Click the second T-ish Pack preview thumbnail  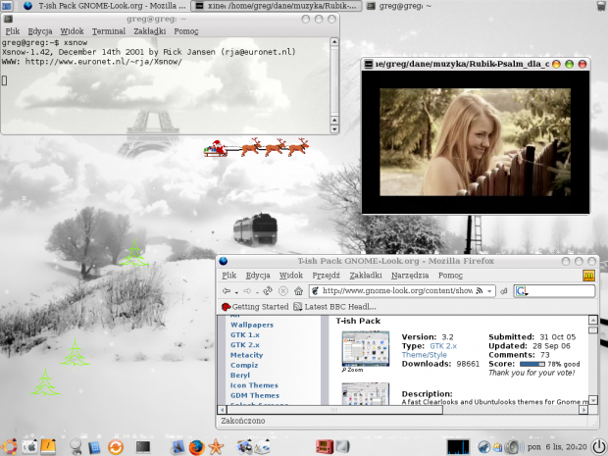[365, 393]
